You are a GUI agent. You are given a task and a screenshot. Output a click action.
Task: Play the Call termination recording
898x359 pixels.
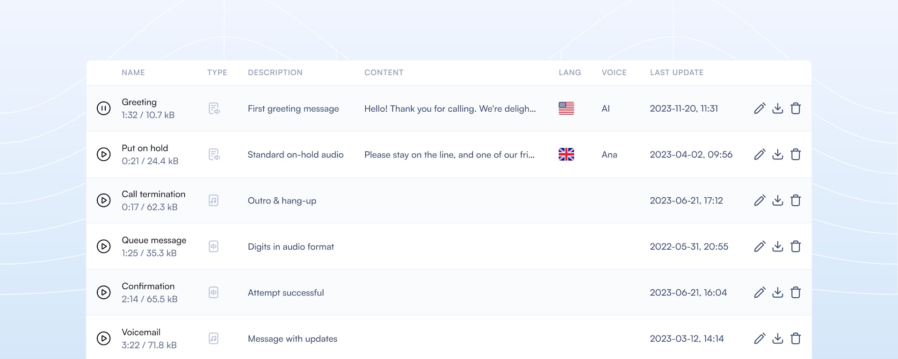pyautogui.click(x=103, y=201)
